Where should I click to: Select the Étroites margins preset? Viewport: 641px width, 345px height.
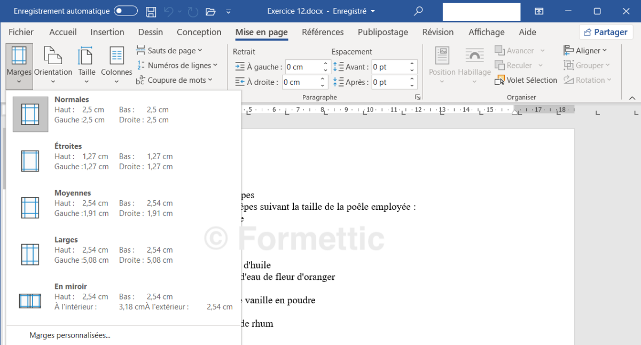pyautogui.click(x=123, y=156)
